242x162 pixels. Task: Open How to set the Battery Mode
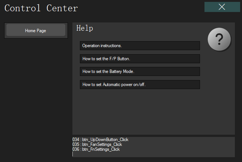[x=140, y=71]
